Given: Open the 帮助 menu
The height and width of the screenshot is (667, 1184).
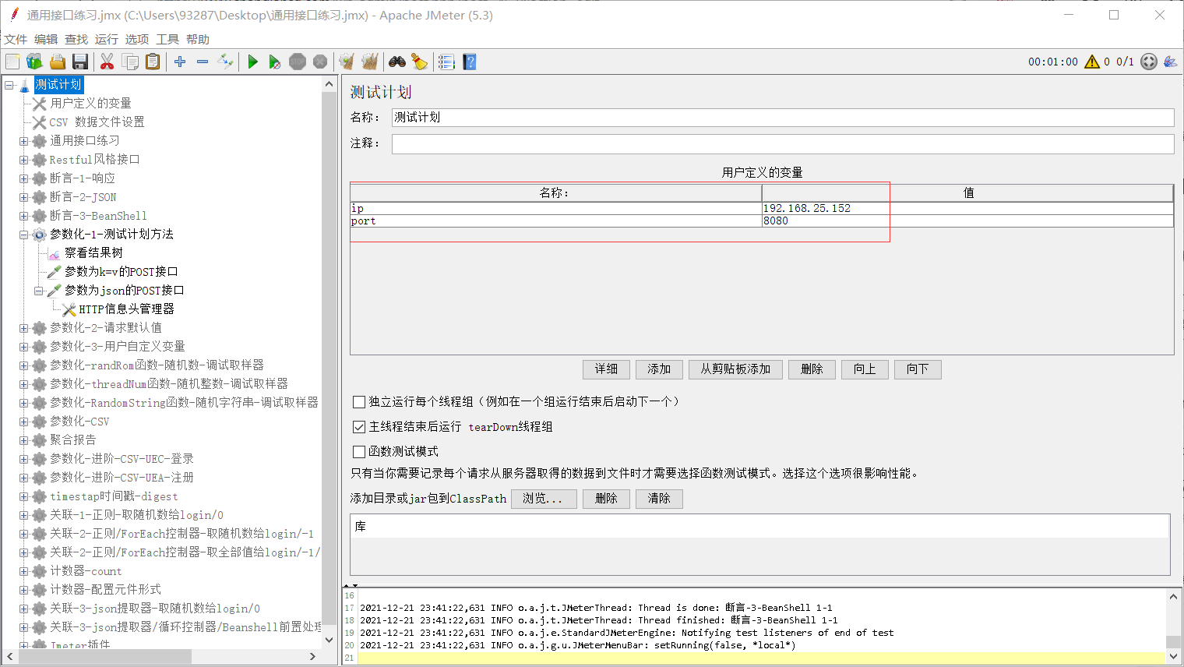Looking at the screenshot, I should click(198, 40).
